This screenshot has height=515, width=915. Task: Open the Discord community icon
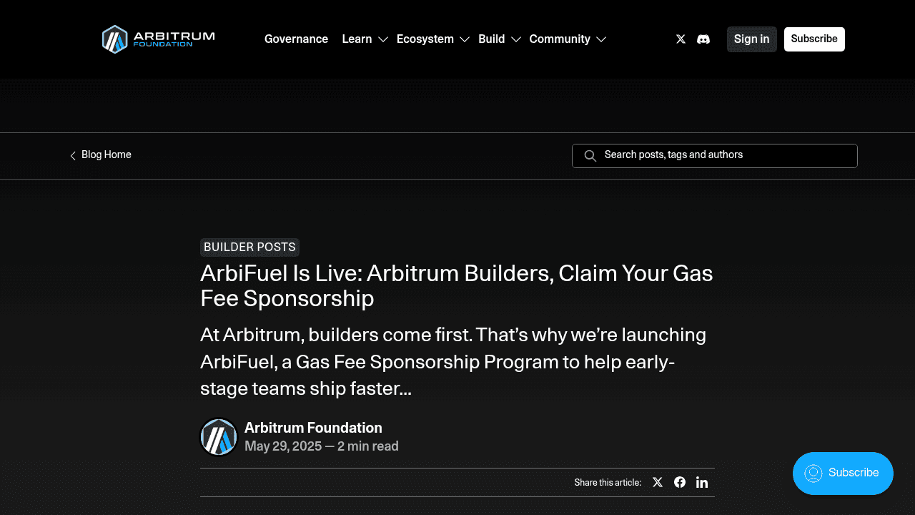[703, 39]
